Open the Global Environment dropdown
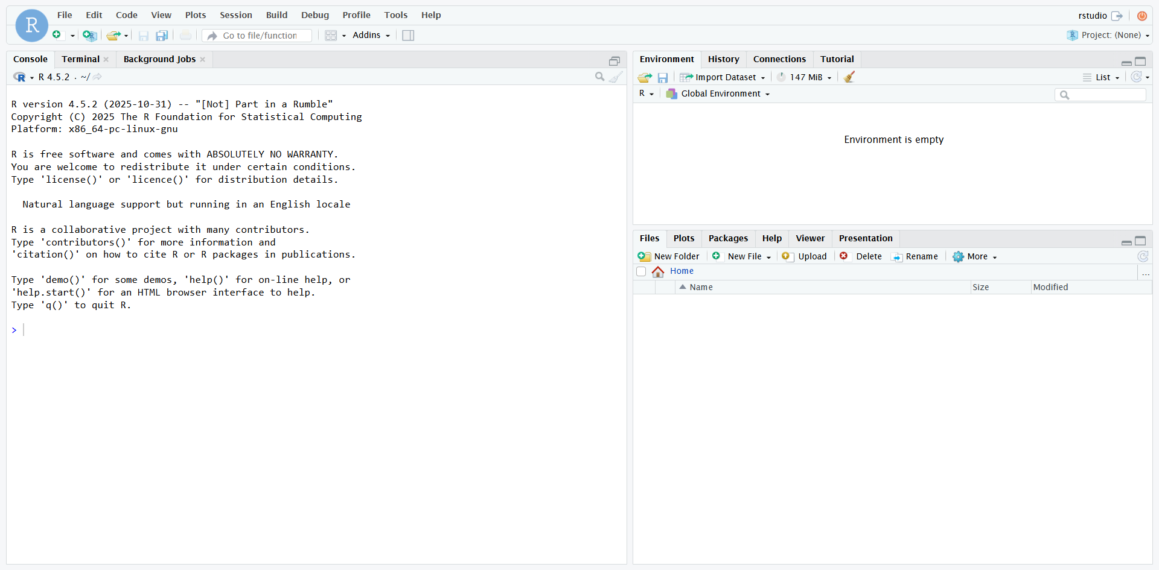The height and width of the screenshot is (570, 1159). click(718, 93)
